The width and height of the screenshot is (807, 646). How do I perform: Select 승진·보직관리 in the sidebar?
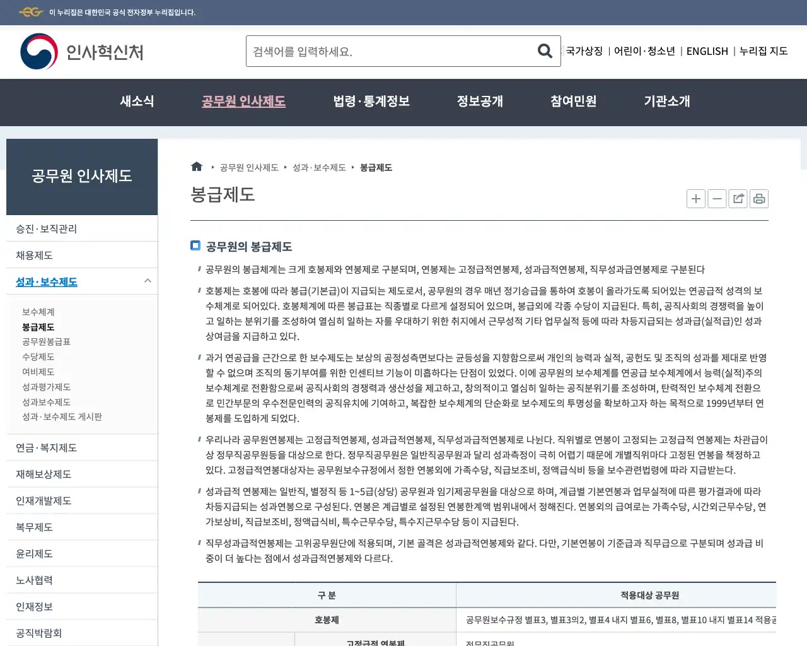click(x=82, y=228)
